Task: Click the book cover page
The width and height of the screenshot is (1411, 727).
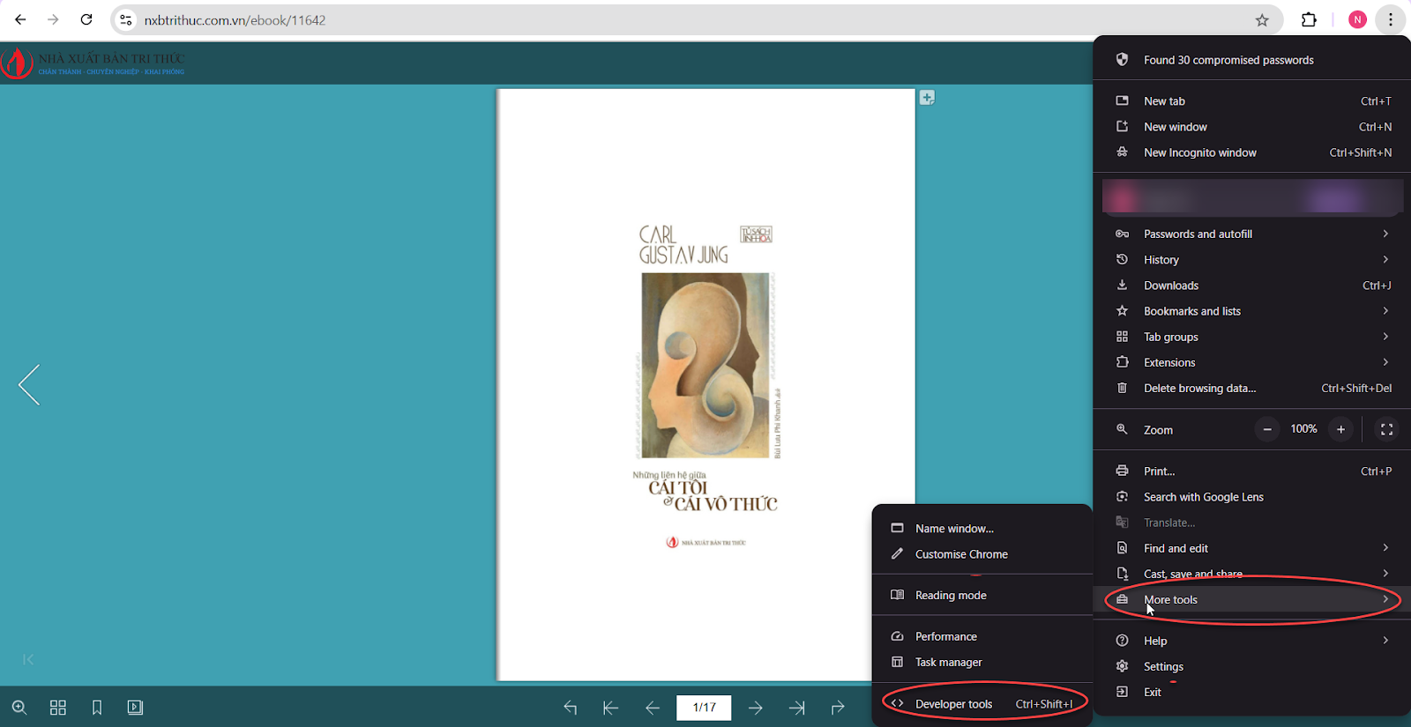Action: 706,385
